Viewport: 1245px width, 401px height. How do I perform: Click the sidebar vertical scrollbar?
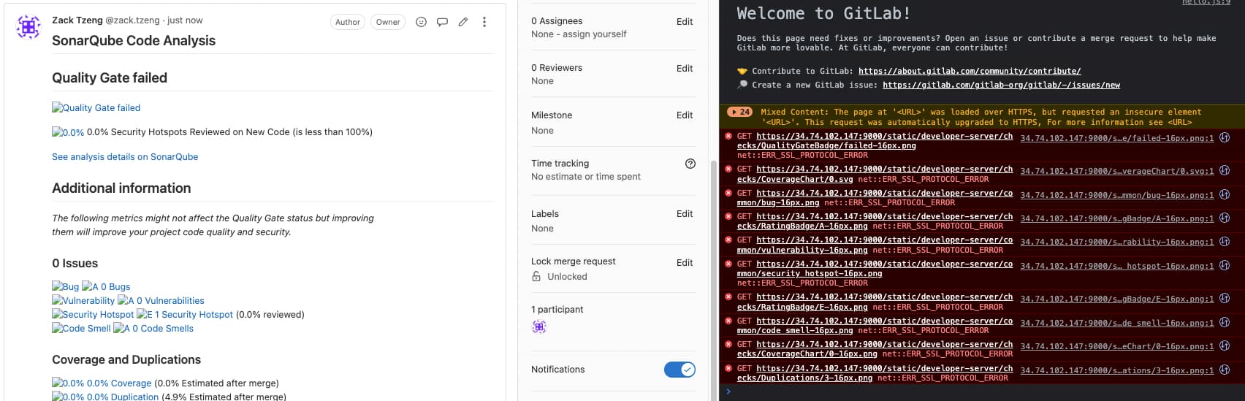pyautogui.click(x=714, y=281)
